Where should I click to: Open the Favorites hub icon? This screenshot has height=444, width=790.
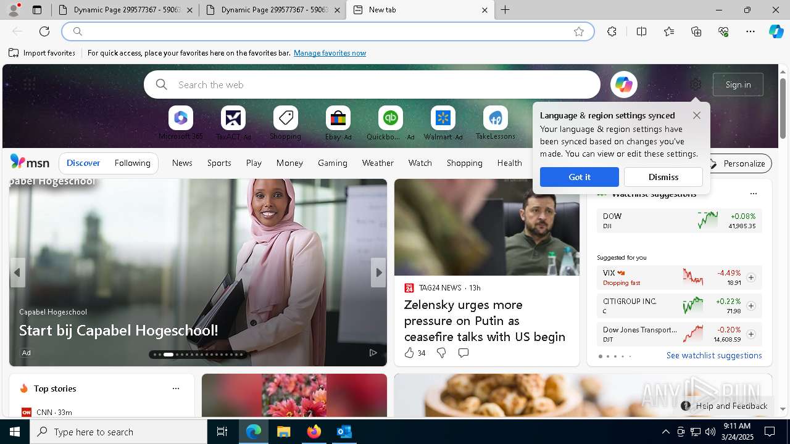[x=669, y=31]
